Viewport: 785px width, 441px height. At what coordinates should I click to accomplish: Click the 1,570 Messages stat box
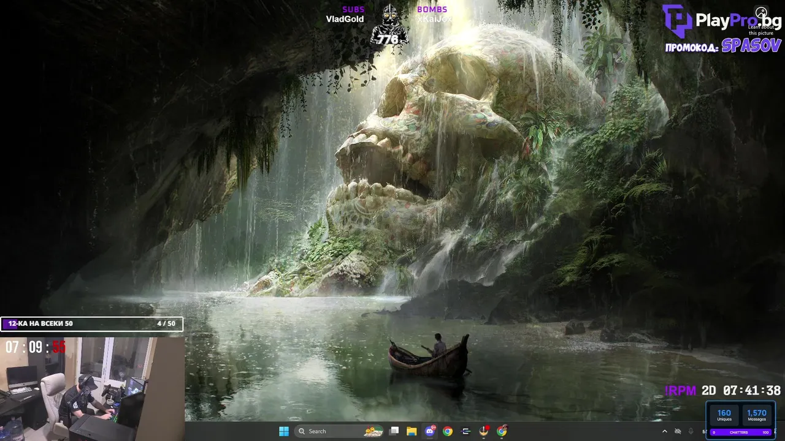coord(757,415)
